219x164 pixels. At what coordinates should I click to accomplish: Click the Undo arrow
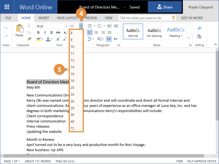tap(6, 28)
